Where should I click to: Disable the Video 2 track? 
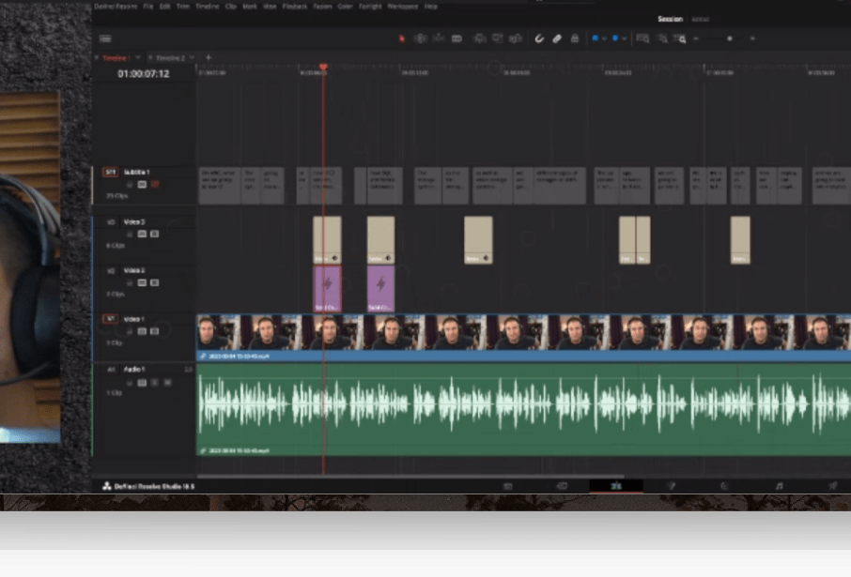(155, 283)
